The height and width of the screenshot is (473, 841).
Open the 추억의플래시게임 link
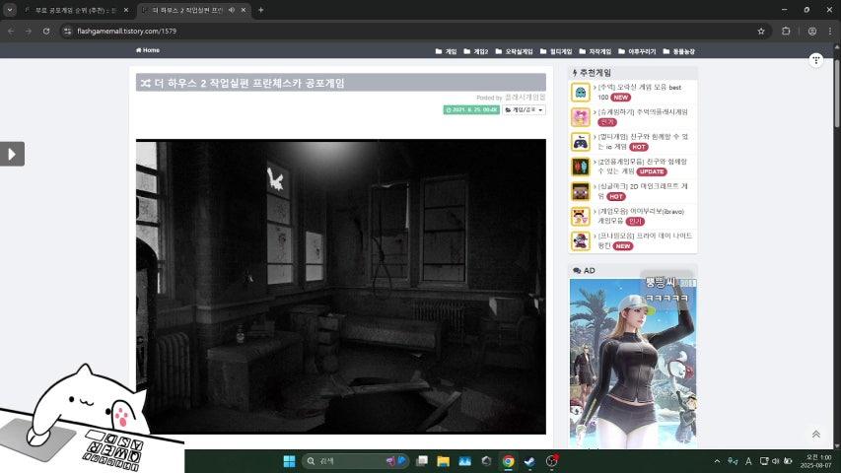tap(643, 112)
